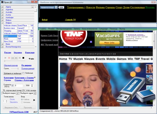
Task: Expand the Azerbaijan tree node
Action: click(2, 17)
